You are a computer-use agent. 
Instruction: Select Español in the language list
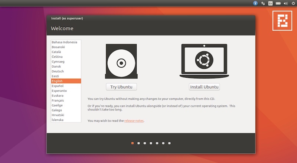pos(58,86)
